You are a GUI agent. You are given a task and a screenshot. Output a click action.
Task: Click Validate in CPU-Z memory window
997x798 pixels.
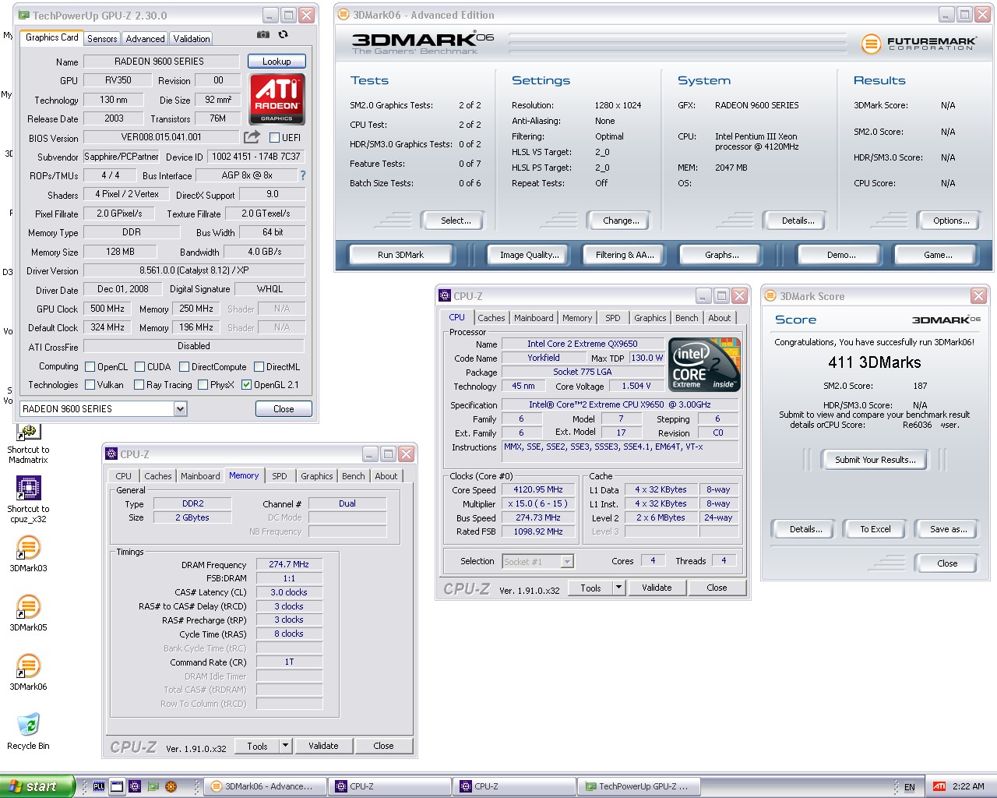click(x=323, y=746)
